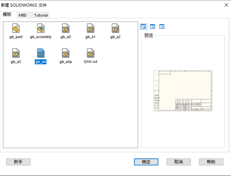The image size is (231, 176).
Task: Click the gb_a4p file name label
Action: tap(66, 62)
